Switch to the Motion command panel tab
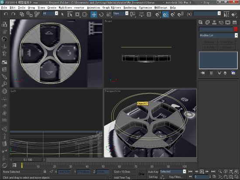240x180 pixels. [x=221, y=23]
